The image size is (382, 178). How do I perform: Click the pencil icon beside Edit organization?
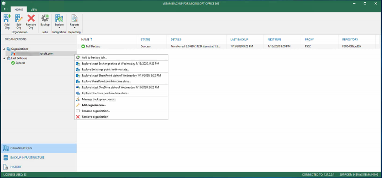(x=78, y=105)
